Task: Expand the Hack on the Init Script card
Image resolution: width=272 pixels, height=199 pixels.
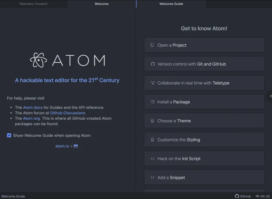Action: point(204,159)
